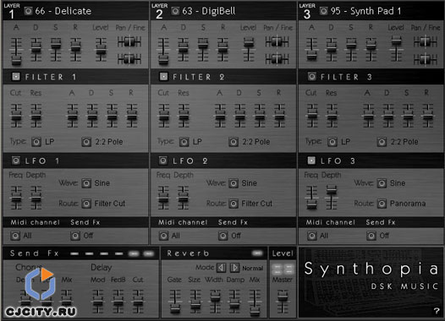The width and height of the screenshot is (445, 321).
Task: Set Layer 1 Midi channel All button
Action: tap(15, 236)
